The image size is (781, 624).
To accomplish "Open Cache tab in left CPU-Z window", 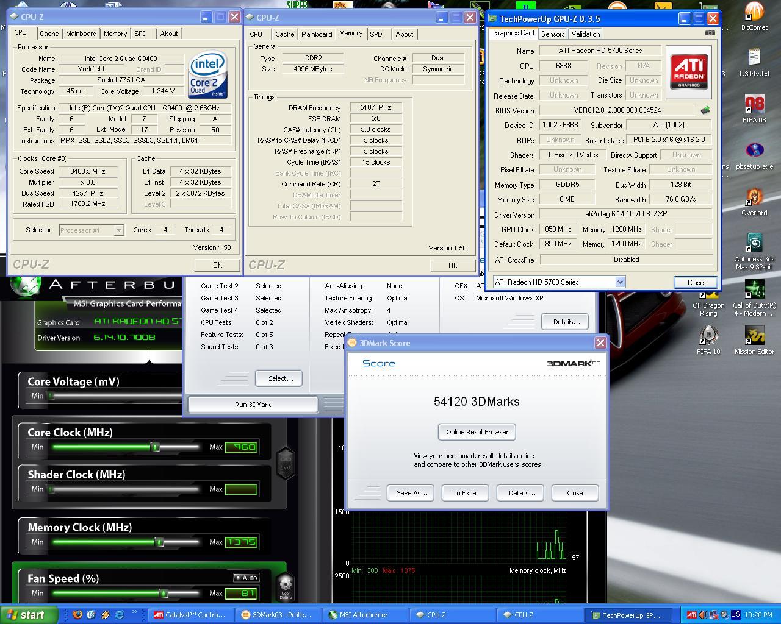I will 49,34.
